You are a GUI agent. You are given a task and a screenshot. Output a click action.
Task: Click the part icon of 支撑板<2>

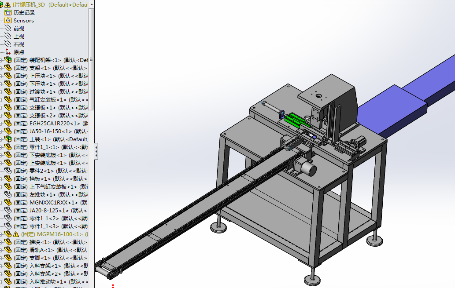pyautogui.click(x=8, y=115)
